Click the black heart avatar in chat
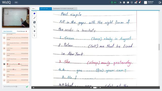 point(4,64)
